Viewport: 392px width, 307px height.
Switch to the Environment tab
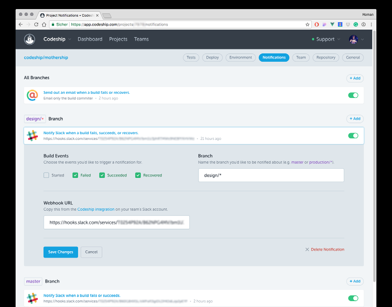coord(241,57)
